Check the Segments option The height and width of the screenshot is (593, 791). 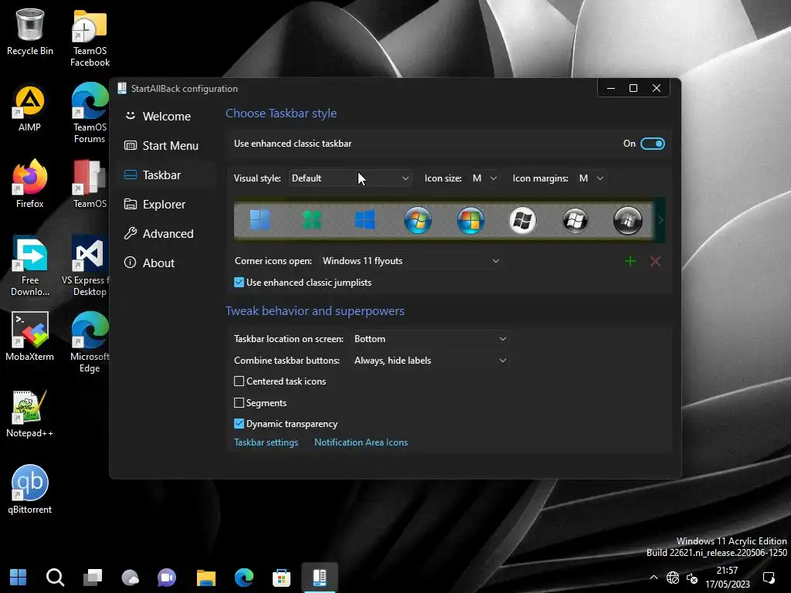click(239, 403)
